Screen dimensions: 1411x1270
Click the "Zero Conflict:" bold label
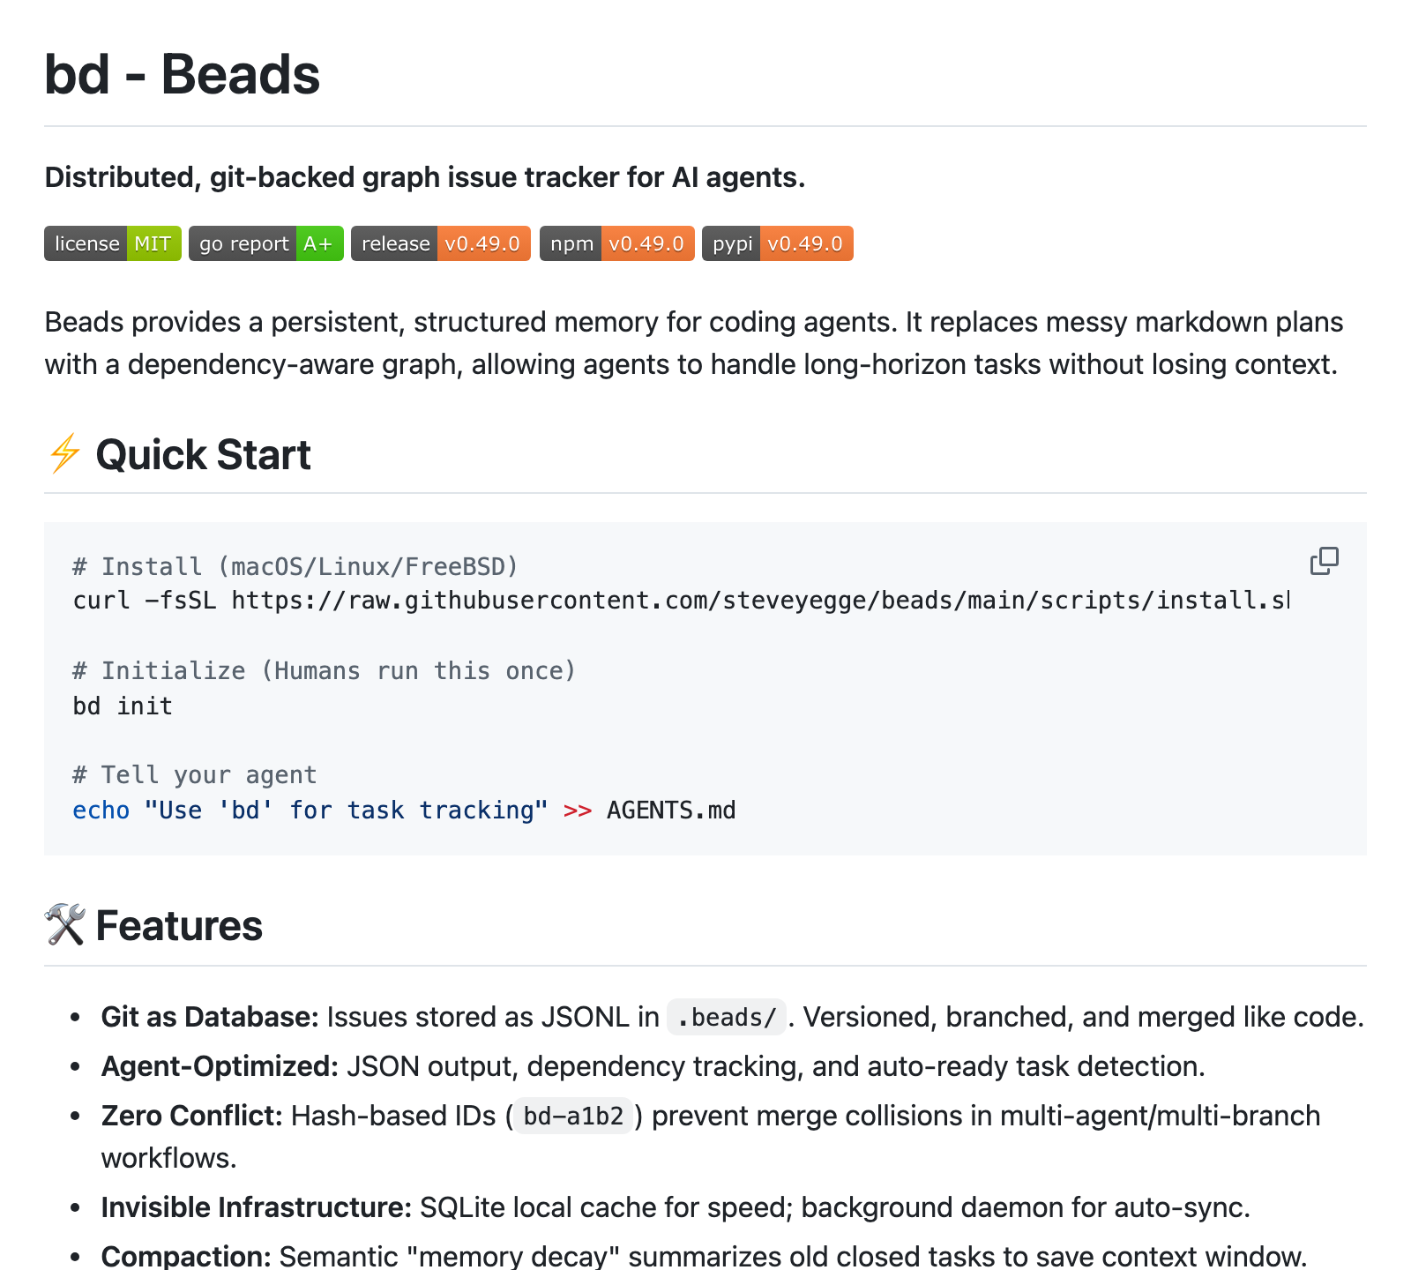point(191,1116)
